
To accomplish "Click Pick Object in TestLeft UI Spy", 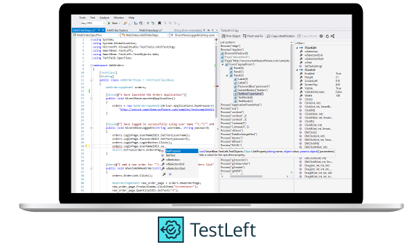I will pyautogui.click(x=231, y=36).
